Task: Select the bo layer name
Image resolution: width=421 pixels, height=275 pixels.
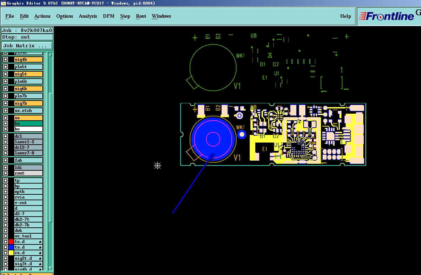Action: pos(28,129)
